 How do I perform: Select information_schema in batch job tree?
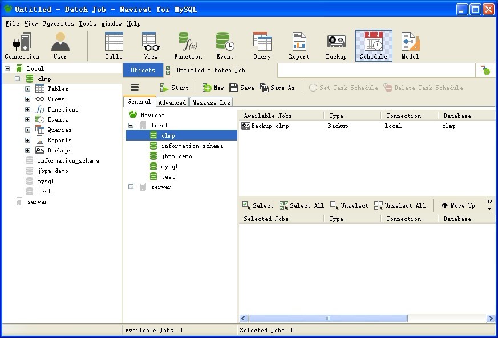pos(192,146)
